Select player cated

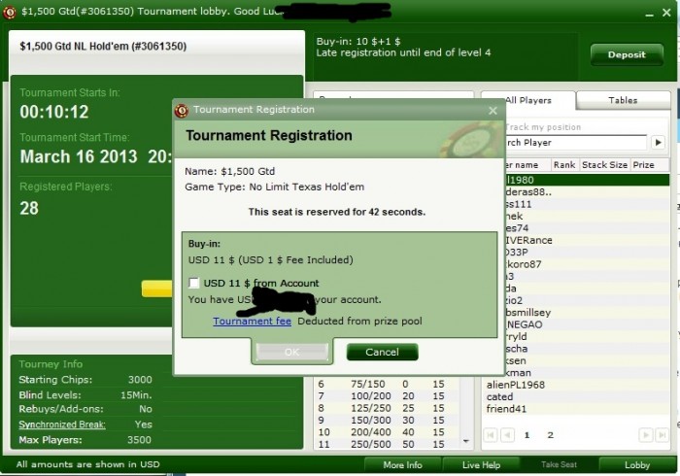click(x=577, y=396)
